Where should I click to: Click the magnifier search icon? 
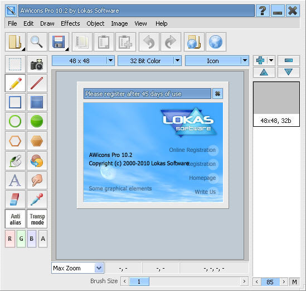(37, 42)
